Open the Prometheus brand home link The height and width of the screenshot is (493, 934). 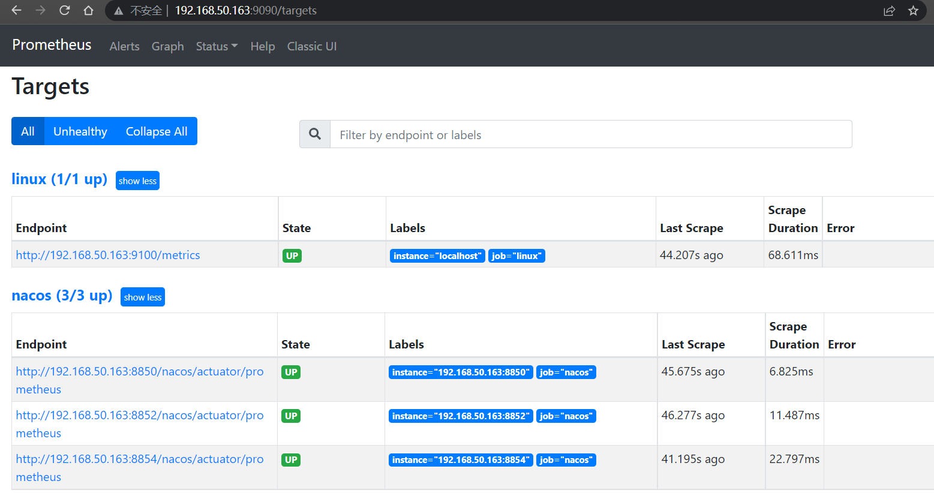point(52,45)
